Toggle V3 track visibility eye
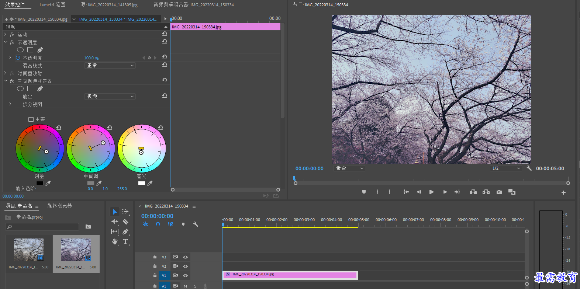580x289 pixels. [x=185, y=257]
